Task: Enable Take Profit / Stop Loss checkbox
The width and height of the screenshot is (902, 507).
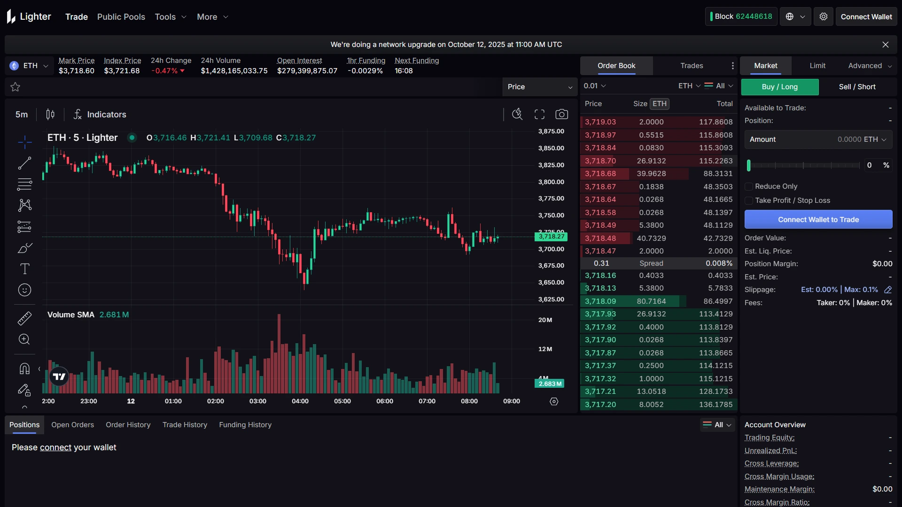Action: point(749,200)
